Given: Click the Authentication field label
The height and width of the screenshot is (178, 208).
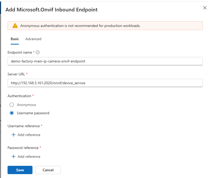Looking at the screenshot, I should coord(19,96).
